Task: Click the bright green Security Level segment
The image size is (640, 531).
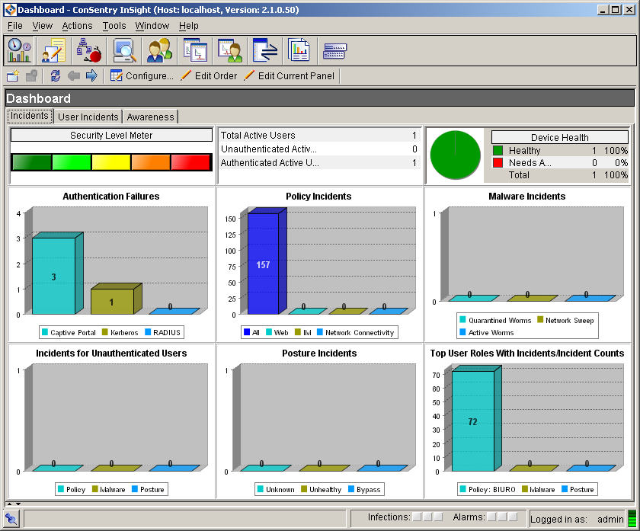Action: click(x=72, y=162)
